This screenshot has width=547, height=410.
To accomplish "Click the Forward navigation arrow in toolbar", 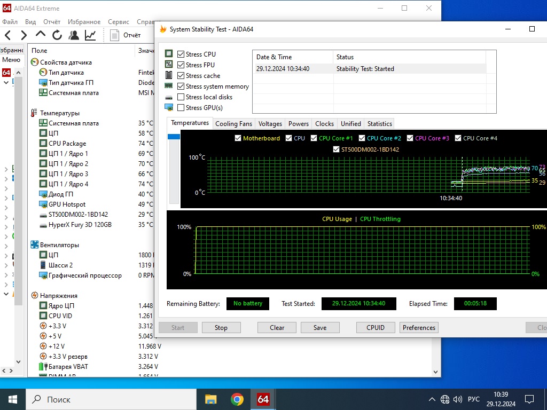I will click(x=24, y=35).
